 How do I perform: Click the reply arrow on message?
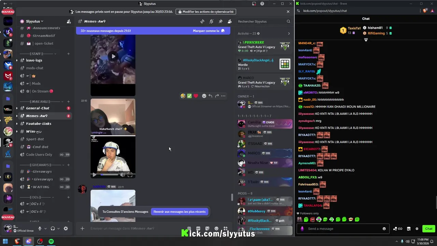click(210, 96)
